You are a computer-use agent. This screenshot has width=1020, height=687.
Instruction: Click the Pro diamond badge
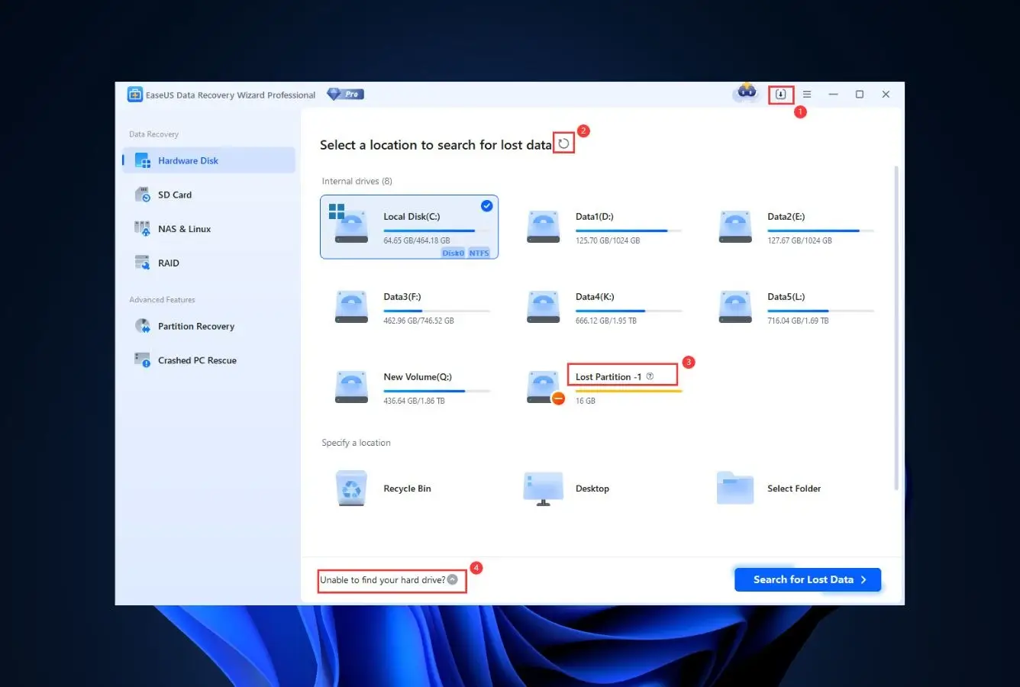pos(345,94)
